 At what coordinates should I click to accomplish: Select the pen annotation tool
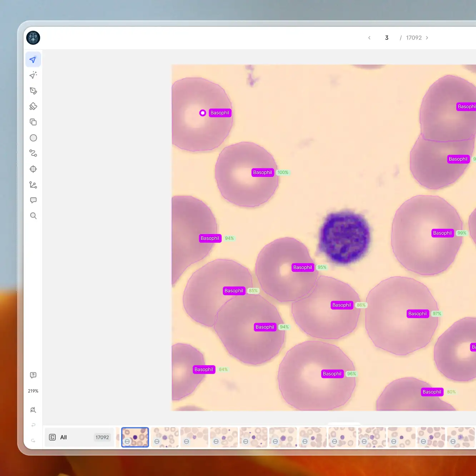click(x=33, y=91)
